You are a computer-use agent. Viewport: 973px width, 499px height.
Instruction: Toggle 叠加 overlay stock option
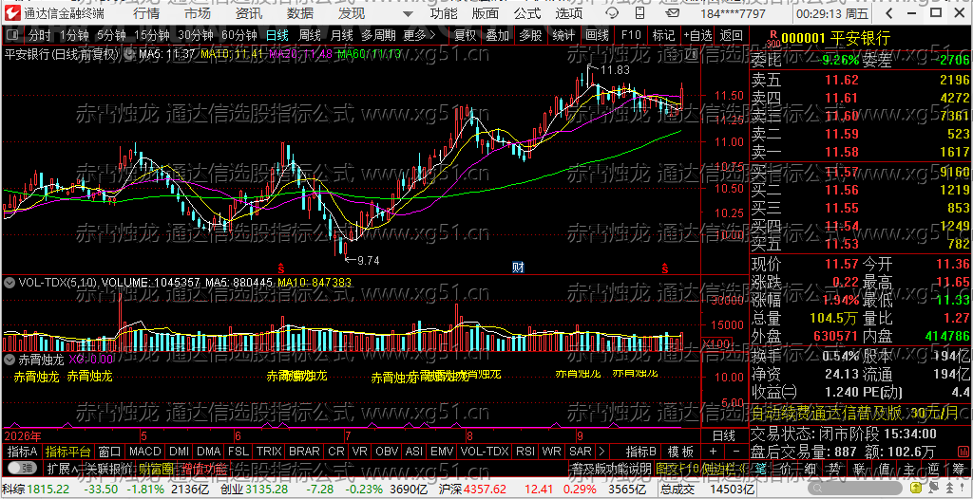pyautogui.click(x=497, y=35)
